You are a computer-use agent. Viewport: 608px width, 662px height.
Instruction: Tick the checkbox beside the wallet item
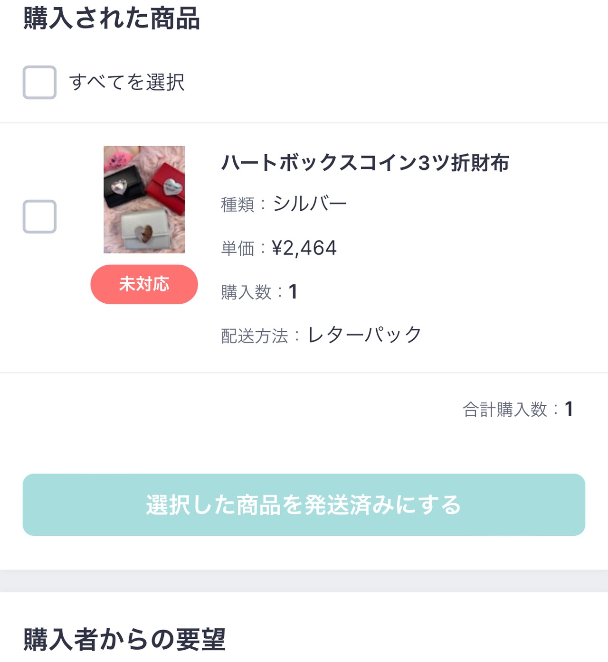[39, 217]
